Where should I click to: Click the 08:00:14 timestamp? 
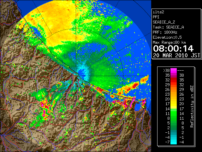coord(173,48)
